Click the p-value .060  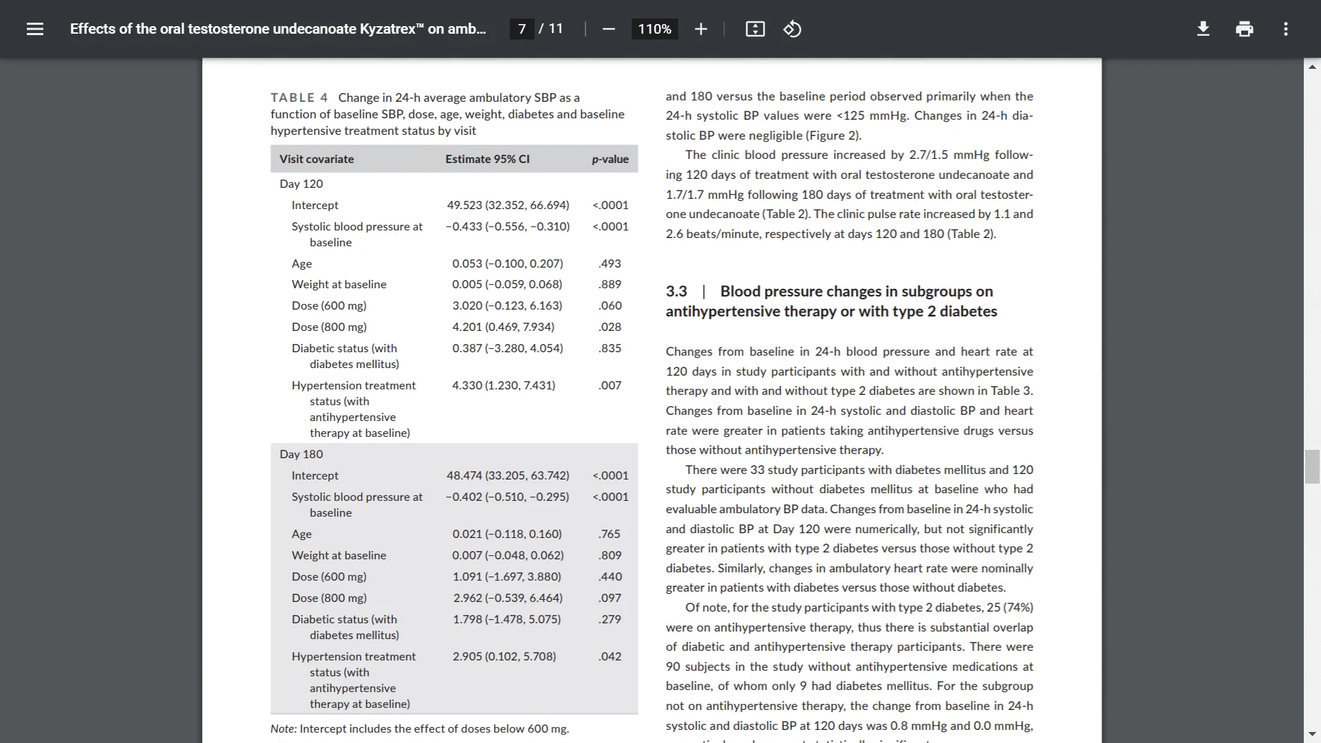coord(610,305)
